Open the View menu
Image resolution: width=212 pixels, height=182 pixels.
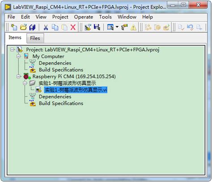point(41,17)
